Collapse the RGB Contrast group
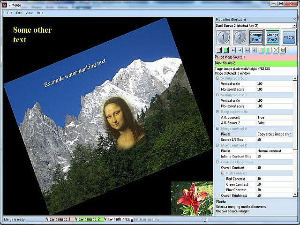300x225 pixels. coord(223,173)
